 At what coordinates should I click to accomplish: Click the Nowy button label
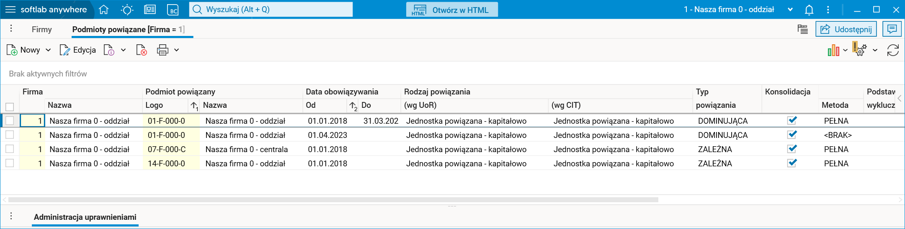coord(30,50)
